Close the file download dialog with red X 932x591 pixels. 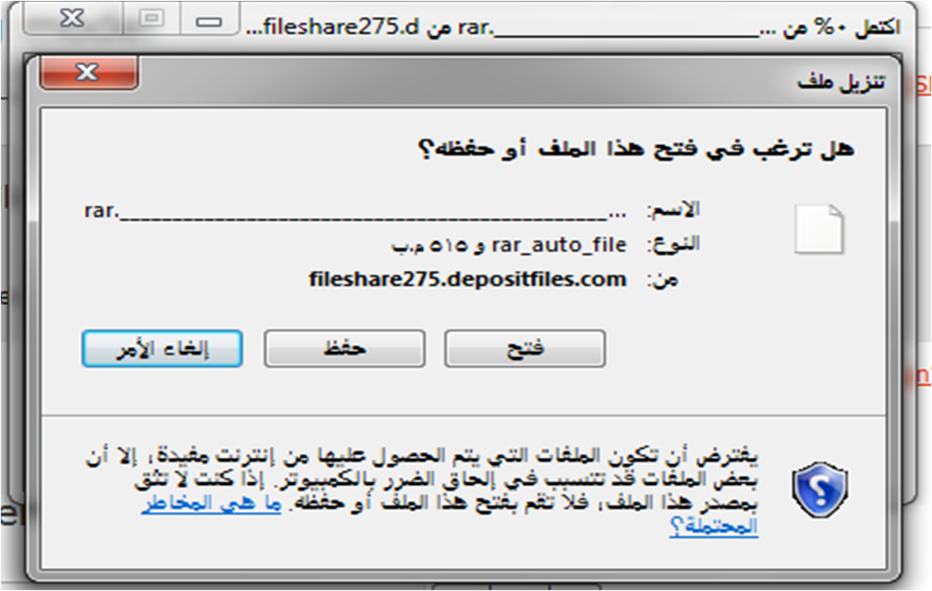(x=88, y=73)
